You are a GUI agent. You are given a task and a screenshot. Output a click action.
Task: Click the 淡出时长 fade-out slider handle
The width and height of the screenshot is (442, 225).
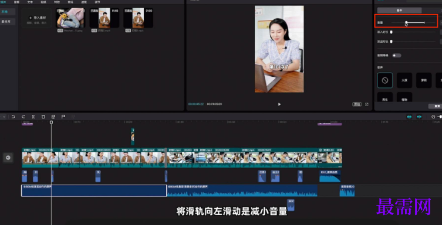392,42
